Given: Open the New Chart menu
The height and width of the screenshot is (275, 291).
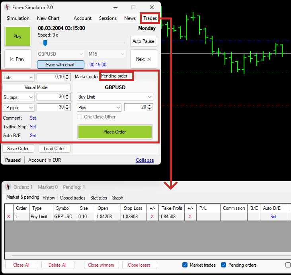Looking at the screenshot, I should coord(48,18).
